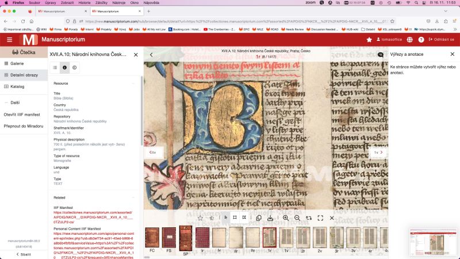
Task: Add page to favorites outline star
Action: pos(200,218)
